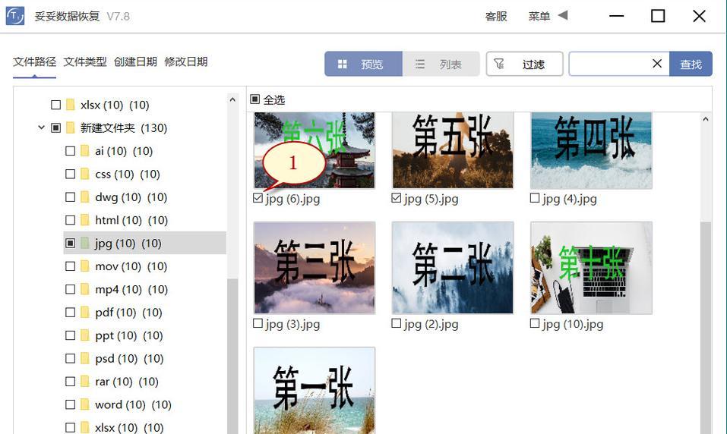Check the pdf (10) folder checkbox
This screenshot has height=434, width=727.
(x=70, y=312)
